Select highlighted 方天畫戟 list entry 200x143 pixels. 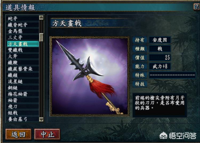(x=23, y=44)
